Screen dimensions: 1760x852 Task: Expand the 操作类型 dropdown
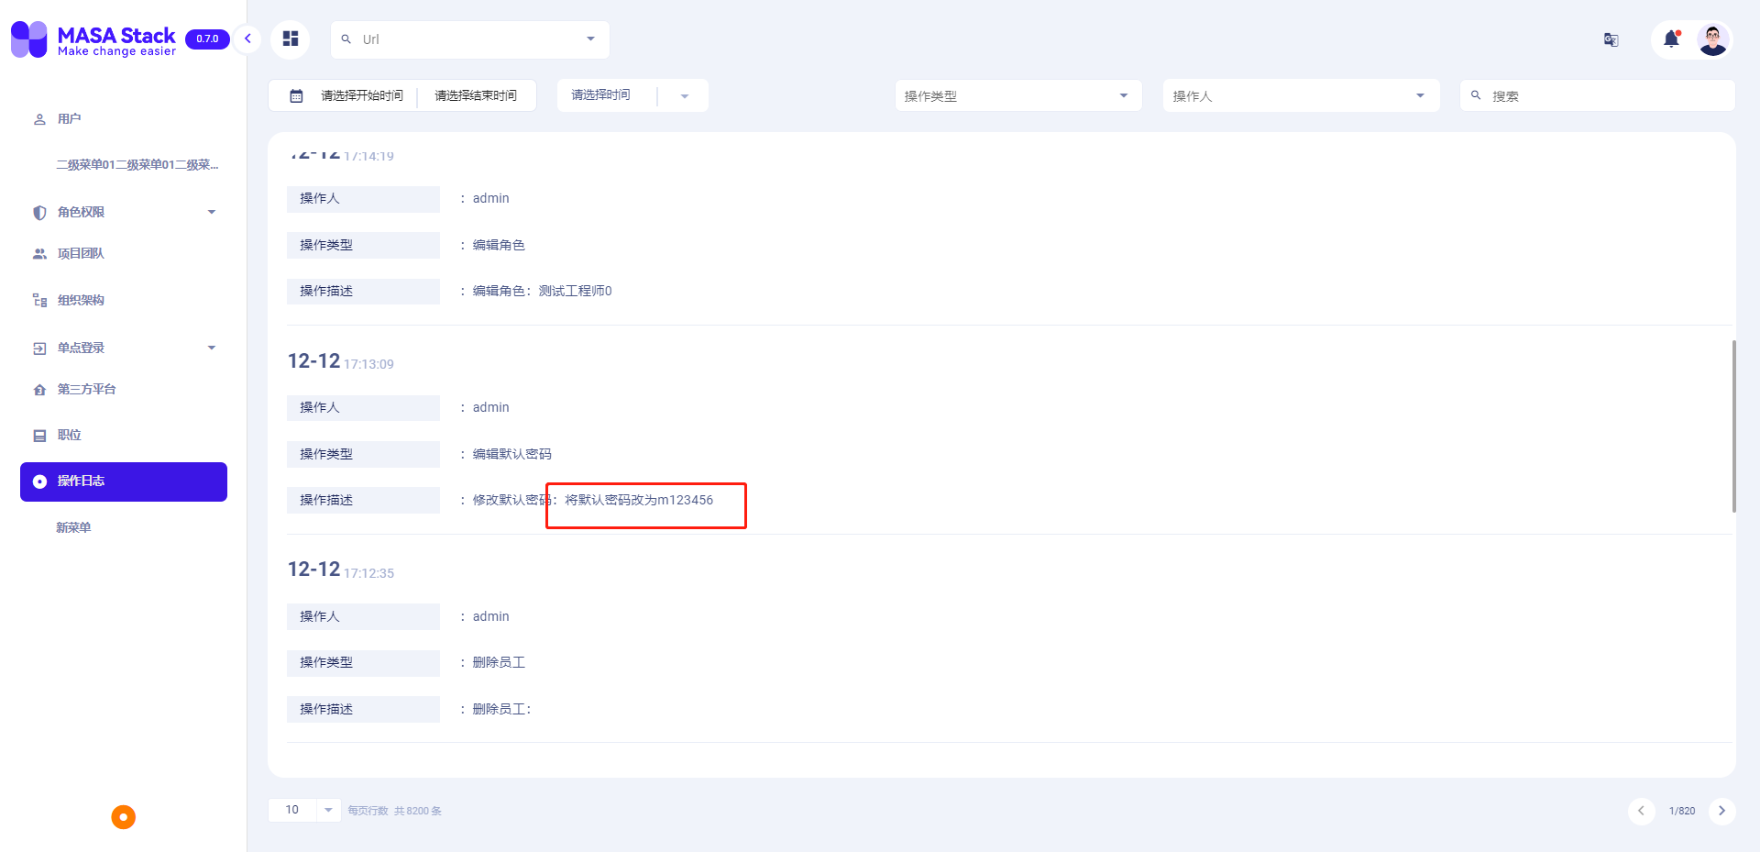click(x=1123, y=94)
